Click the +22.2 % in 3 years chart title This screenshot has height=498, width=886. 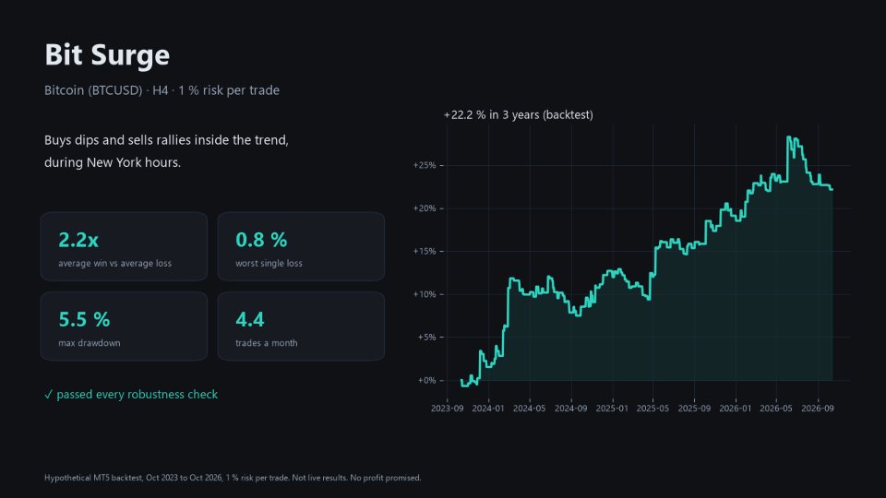518,114
